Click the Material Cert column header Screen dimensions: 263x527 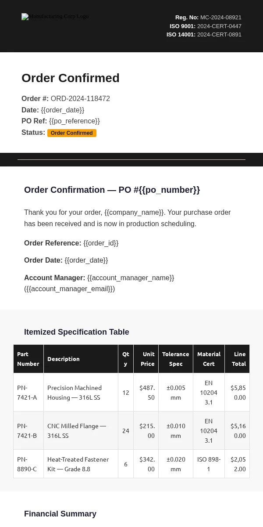(x=209, y=359)
